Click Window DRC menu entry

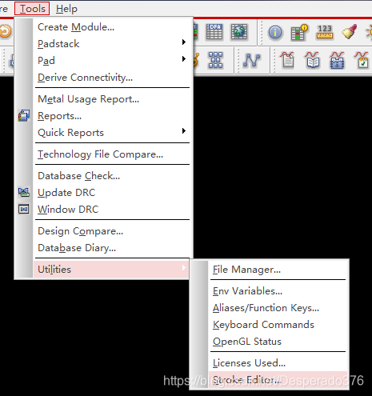(112, 210)
